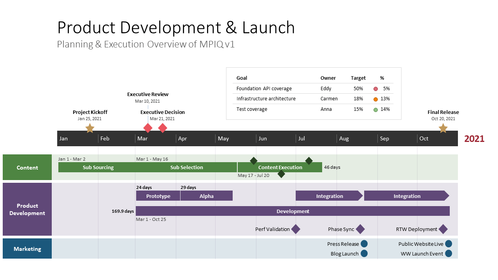
Task: Click the Foundation API coverage pink dot
Action: [x=375, y=88]
